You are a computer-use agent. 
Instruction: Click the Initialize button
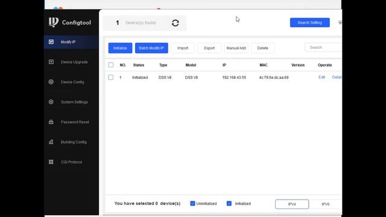[120, 48]
